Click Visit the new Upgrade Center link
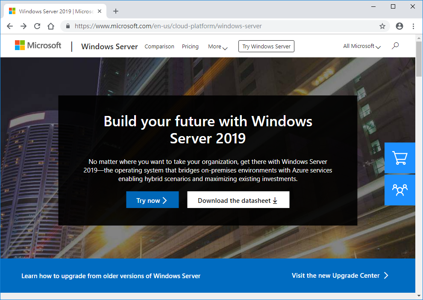The image size is (423, 300). [340, 276]
